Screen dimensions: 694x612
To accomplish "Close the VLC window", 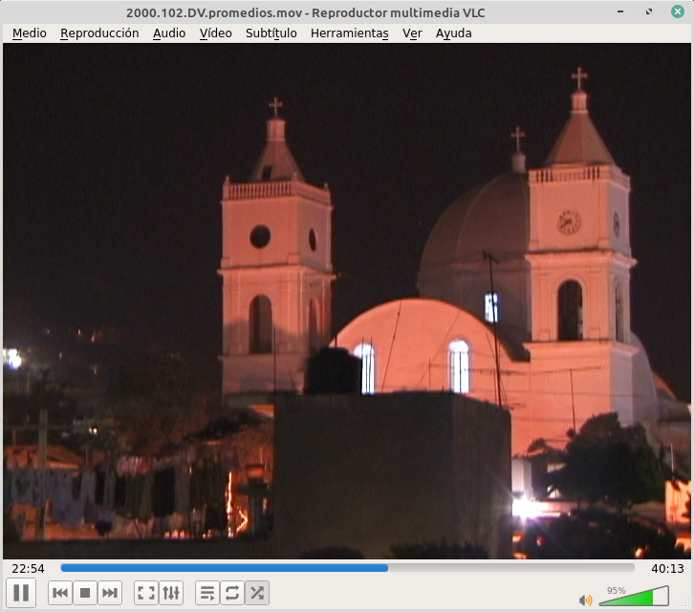I will click(677, 11).
